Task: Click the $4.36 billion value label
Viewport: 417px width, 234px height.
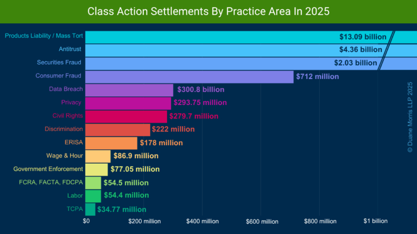Action: tap(364, 50)
